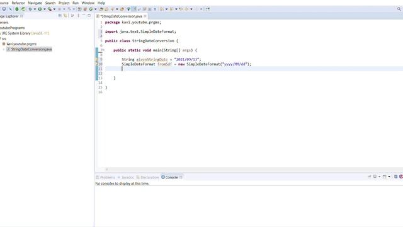Open the Back history dropdown arrow

[x=191, y=9]
